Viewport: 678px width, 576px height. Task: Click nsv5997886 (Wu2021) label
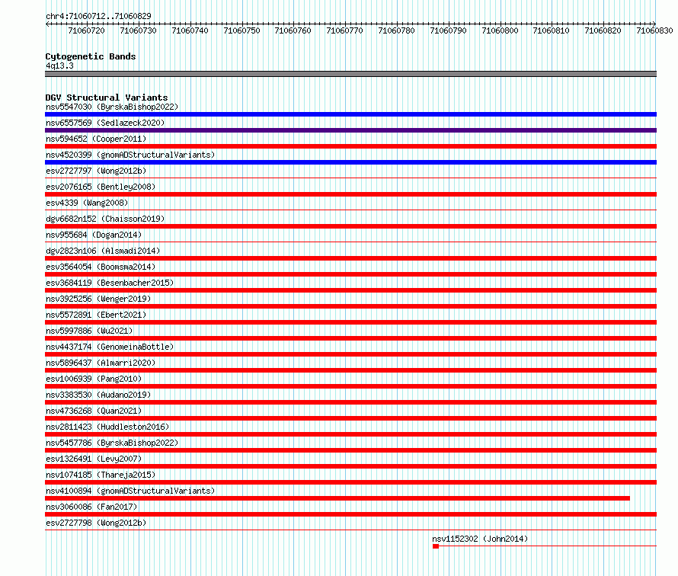89,331
